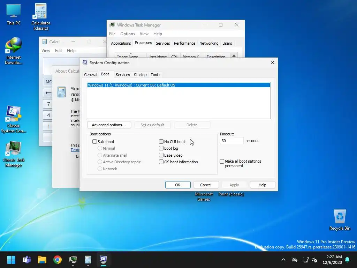Launch Microsoft Teams from taskbar

26,260
